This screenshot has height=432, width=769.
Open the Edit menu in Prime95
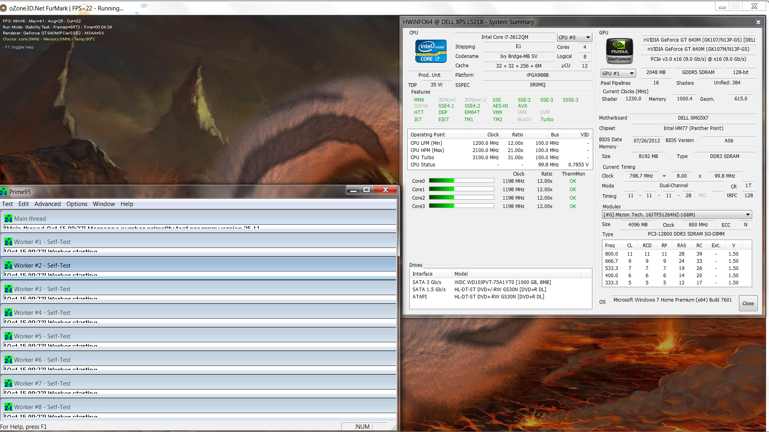coord(24,204)
